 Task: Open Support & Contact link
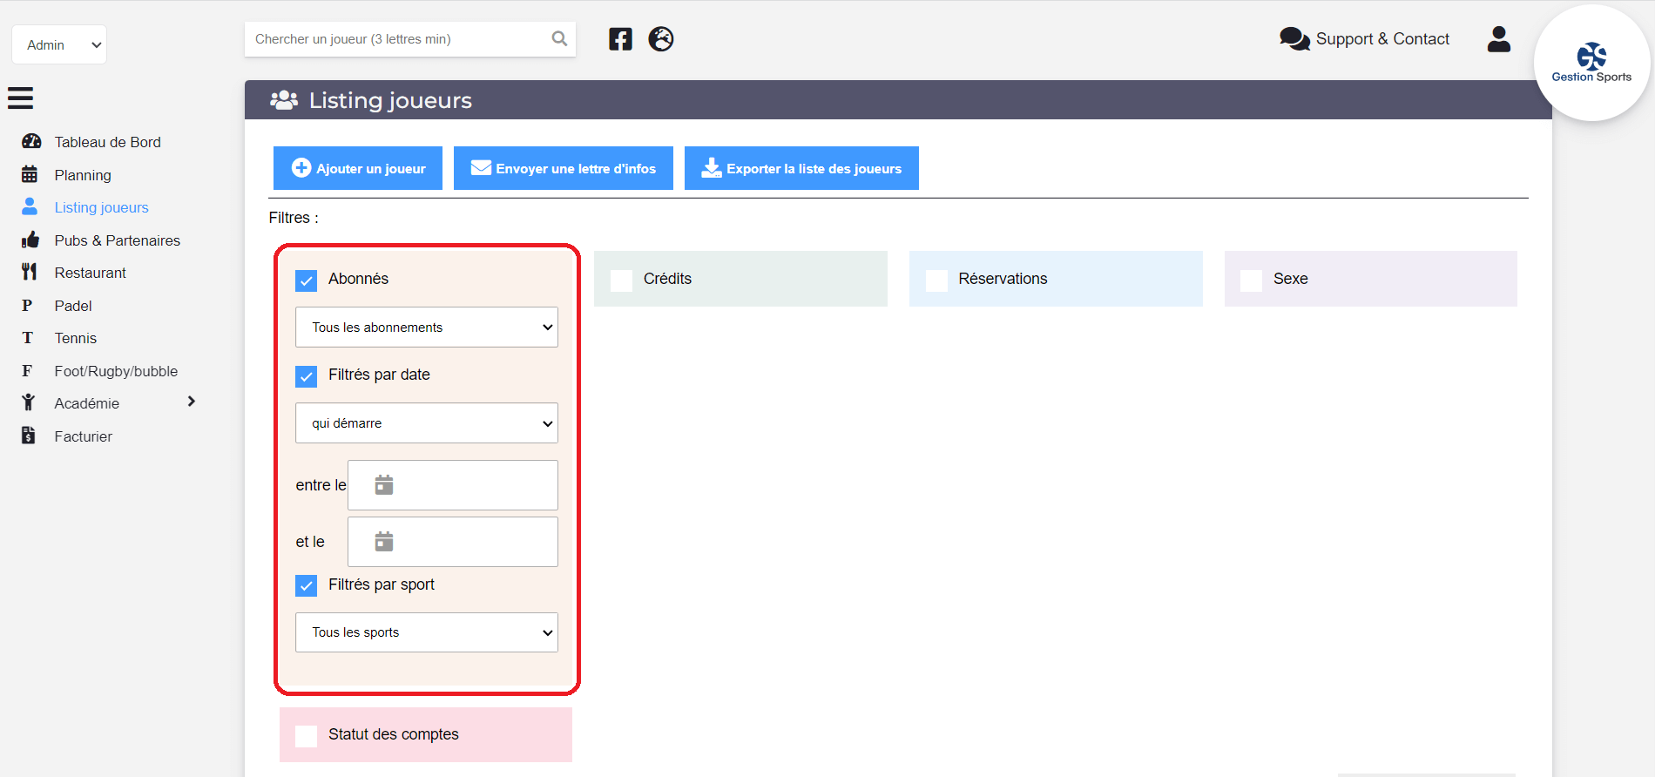pos(1382,39)
